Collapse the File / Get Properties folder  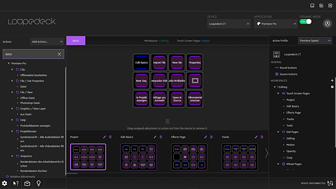coord(12,81)
